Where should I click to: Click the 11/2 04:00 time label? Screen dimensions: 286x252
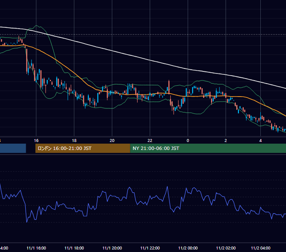point(261,248)
